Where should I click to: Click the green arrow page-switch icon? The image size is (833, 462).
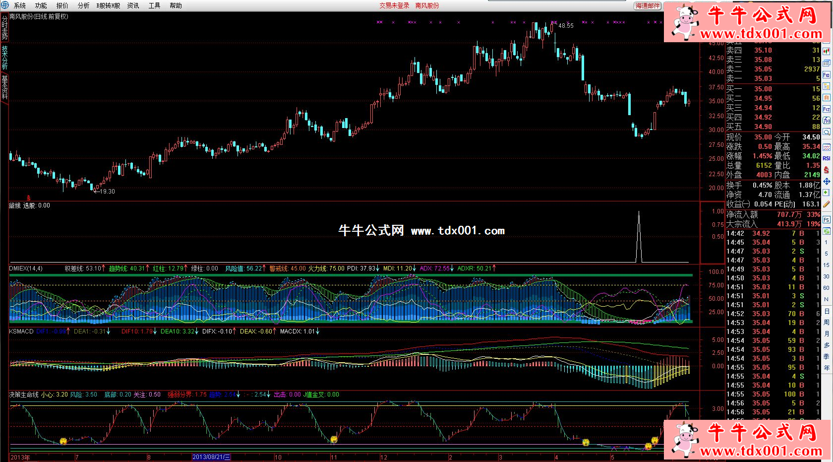(x=827, y=193)
